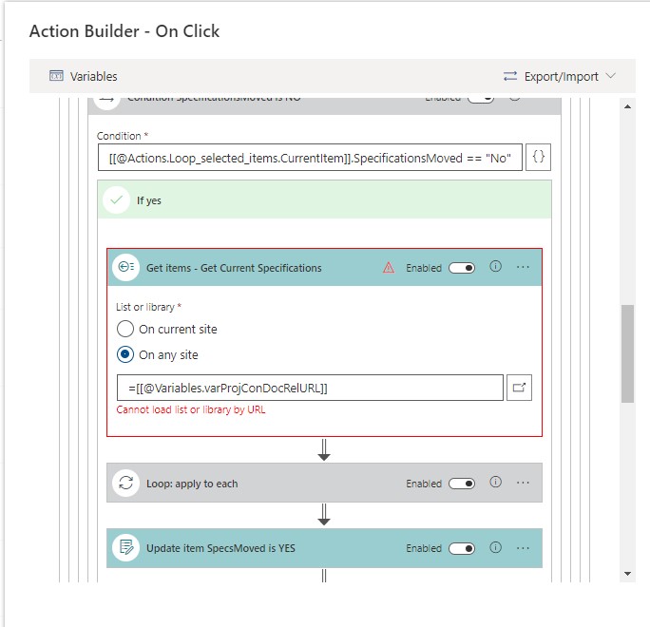Click the Get items action icon
650x627 pixels.
coord(126,268)
